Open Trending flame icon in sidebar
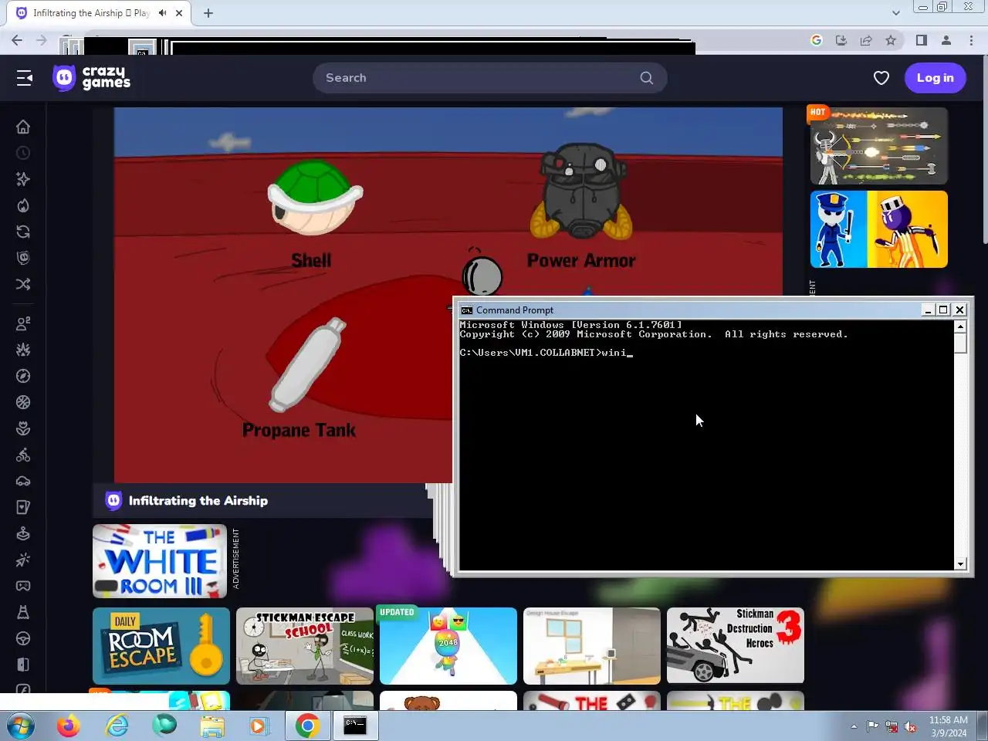This screenshot has width=988, height=741. pyautogui.click(x=23, y=205)
